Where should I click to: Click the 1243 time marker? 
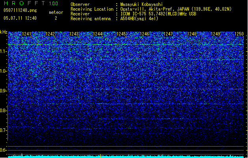tap(74, 34)
